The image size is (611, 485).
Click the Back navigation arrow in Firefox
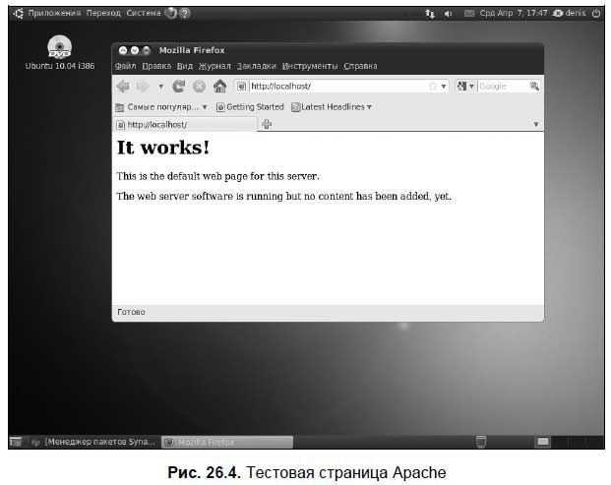[x=123, y=87]
